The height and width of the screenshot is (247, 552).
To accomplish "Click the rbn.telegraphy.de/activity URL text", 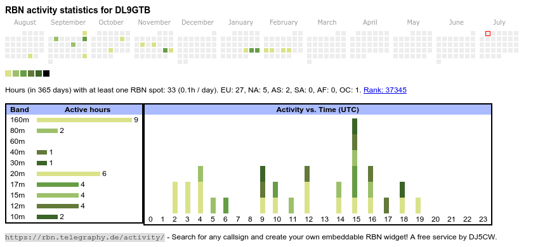I will pyautogui.click(x=85, y=237).
